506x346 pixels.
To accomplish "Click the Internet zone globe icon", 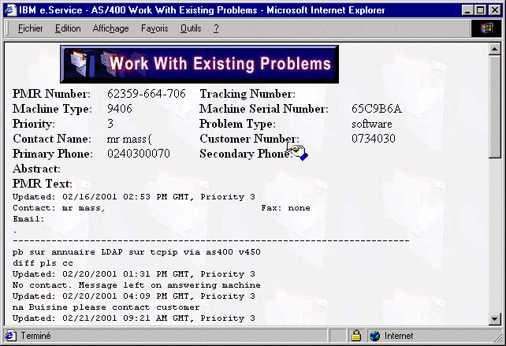I will coord(374,336).
